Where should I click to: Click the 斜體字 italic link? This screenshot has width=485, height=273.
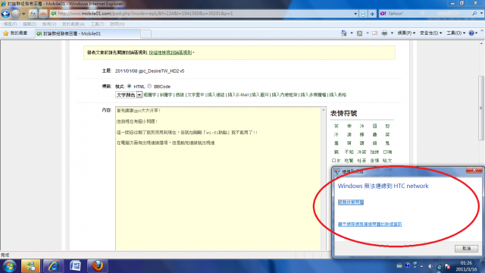(x=166, y=95)
